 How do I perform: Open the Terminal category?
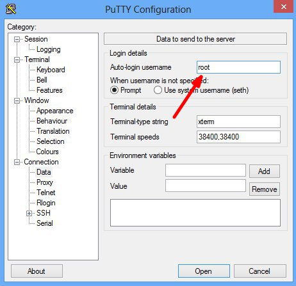(x=37, y=60)
